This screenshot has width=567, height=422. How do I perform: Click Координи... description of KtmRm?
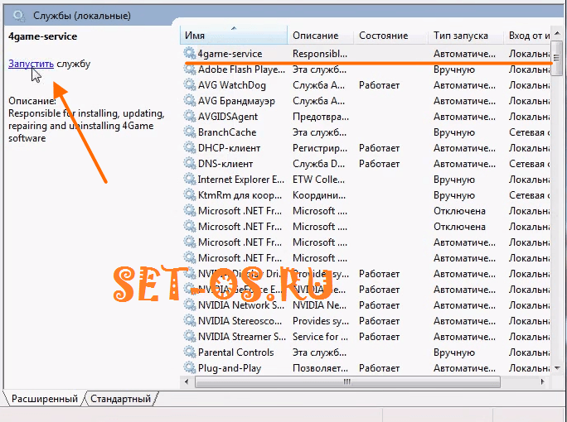pyautogui.click(x=319, y=195)
